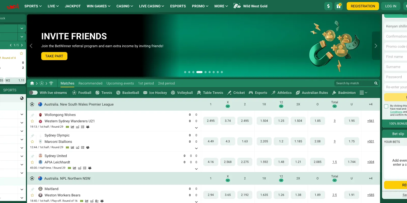
Task: Pin the Sydney United match
Action: 32,156
